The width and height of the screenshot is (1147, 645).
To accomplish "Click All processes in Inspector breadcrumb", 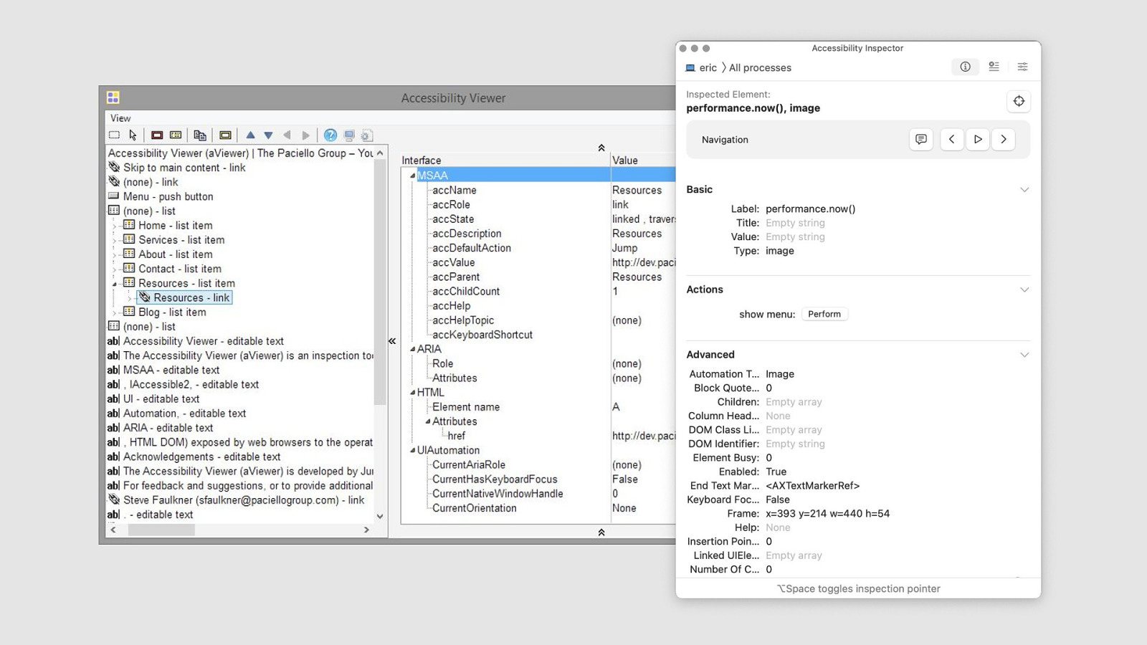I will click(760, 68).
